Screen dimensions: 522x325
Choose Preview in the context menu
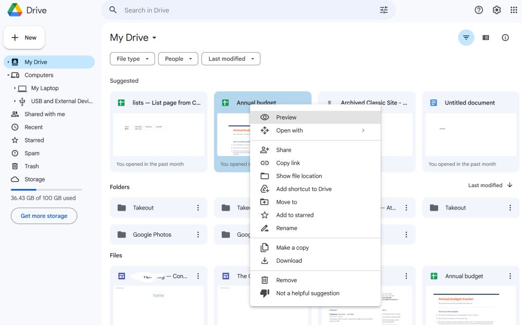(315, 118)
